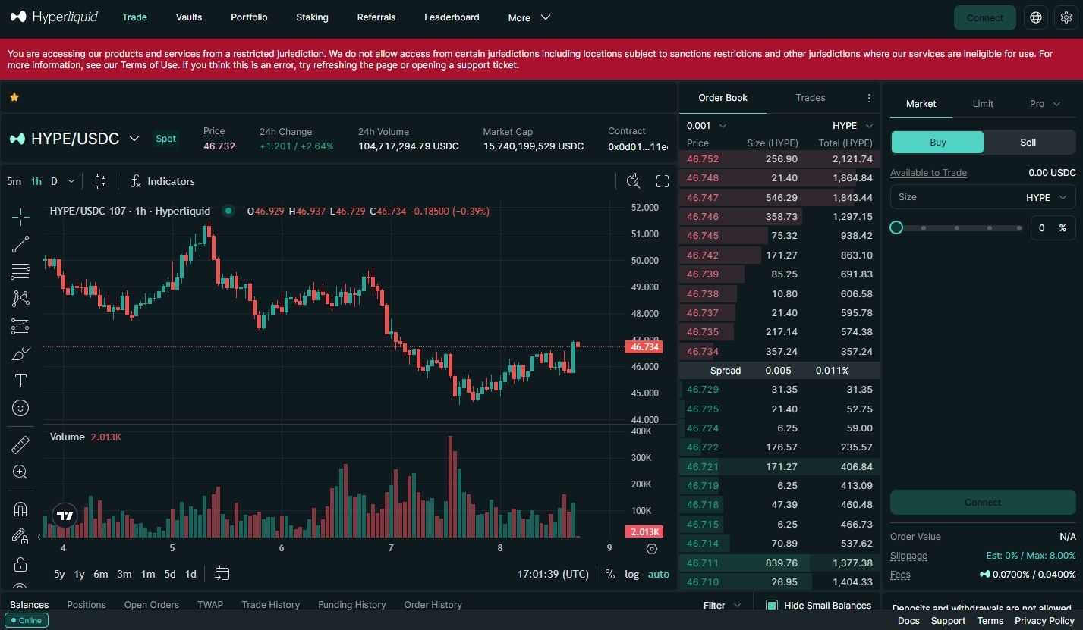Open the 0.001 price grouping dropdown

coord(707,126)
